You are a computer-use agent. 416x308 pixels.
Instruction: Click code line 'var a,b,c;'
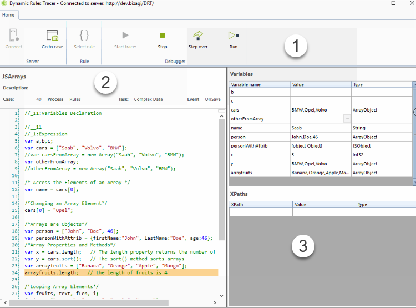tap(39, 141)
